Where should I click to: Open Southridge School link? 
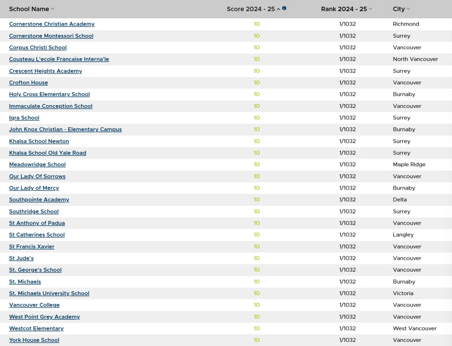pos(34,211)
